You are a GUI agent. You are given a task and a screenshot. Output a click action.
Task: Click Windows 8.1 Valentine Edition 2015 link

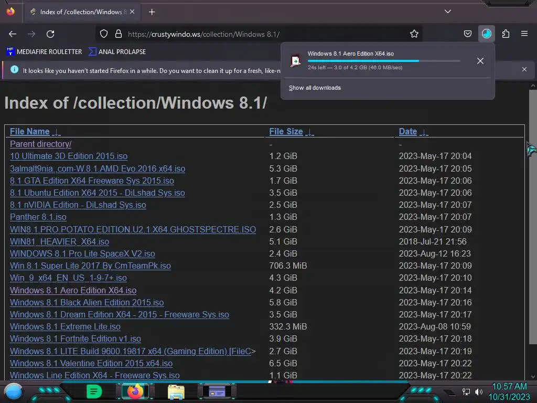click(x=91, y=363)
